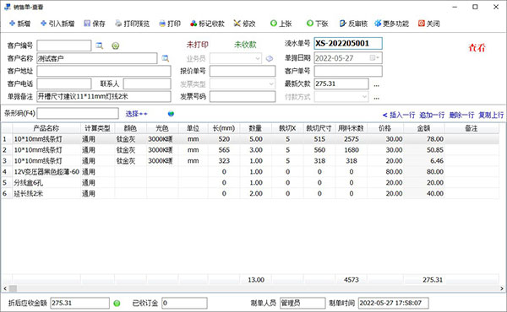Click the 565 length cell
The width and height of the screenshot is (507, 312).
224,150
